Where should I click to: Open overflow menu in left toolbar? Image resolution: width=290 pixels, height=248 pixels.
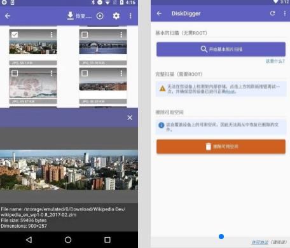(x=130, y=16)
